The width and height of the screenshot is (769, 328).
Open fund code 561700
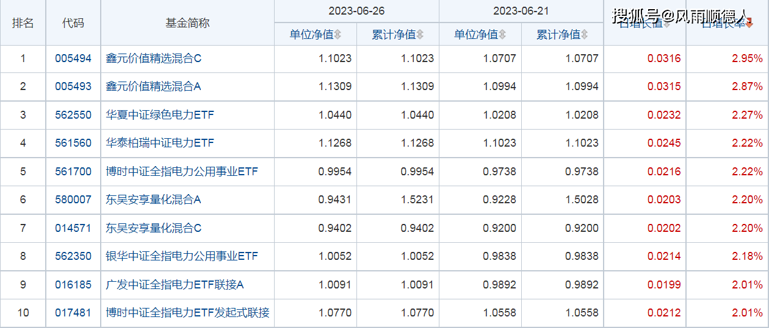(73, 172)
